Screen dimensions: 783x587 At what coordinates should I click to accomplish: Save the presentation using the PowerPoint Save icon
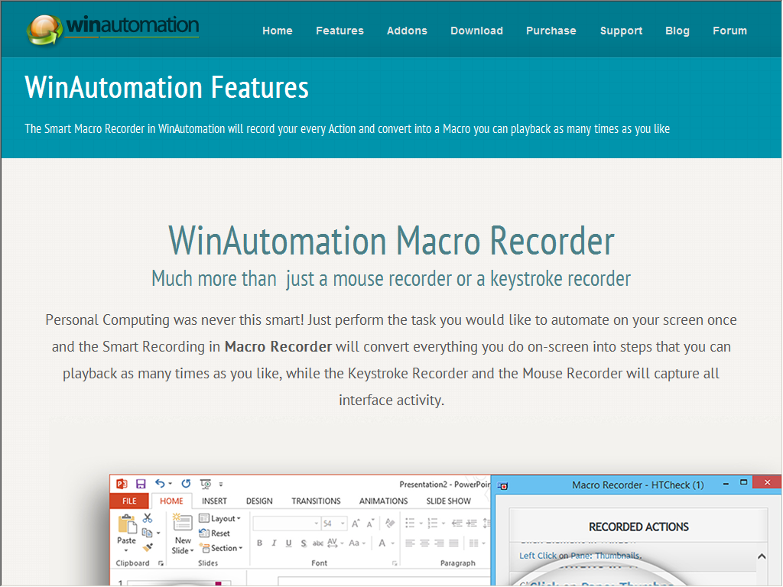tap(141, 484)
